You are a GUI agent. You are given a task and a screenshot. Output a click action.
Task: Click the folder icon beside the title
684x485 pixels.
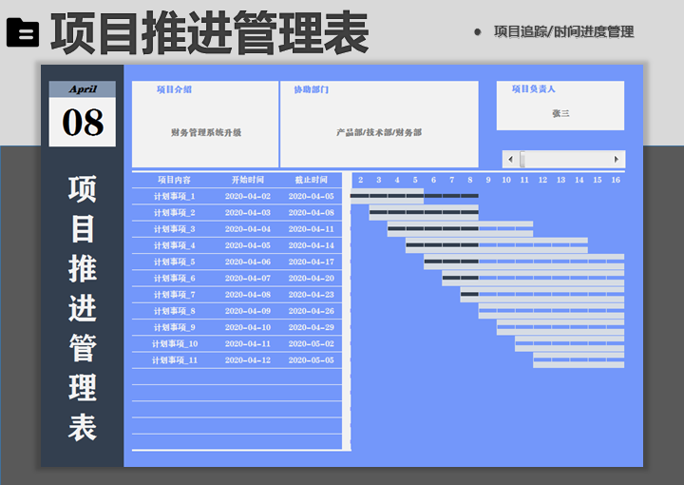tap(23, 33)
